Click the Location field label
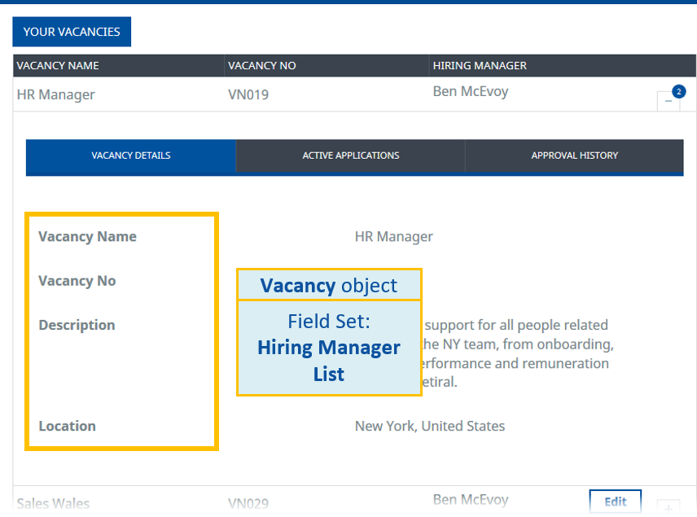This screenshot has width=697, height=517. [67, 426]
